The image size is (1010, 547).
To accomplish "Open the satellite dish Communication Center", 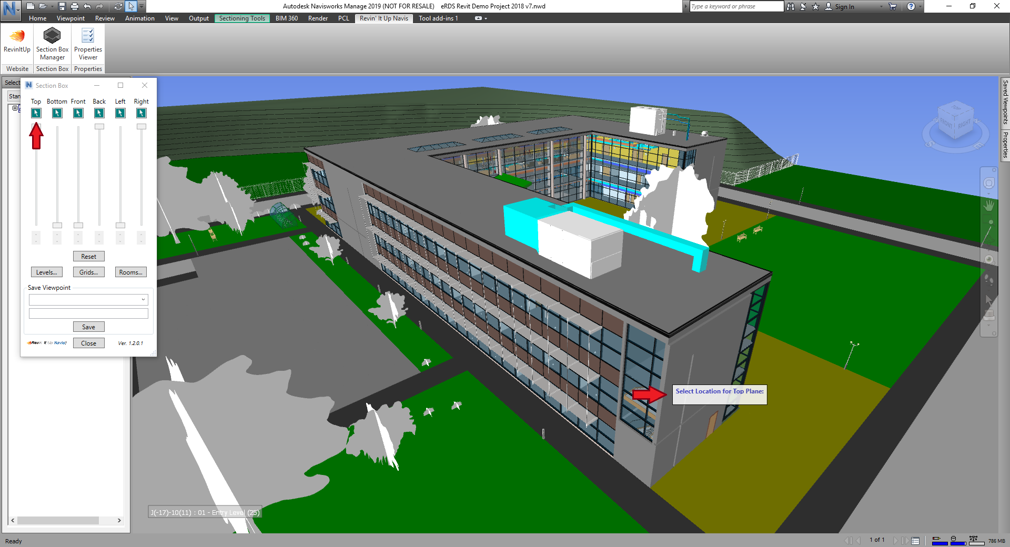I will (x=803, y=6).
